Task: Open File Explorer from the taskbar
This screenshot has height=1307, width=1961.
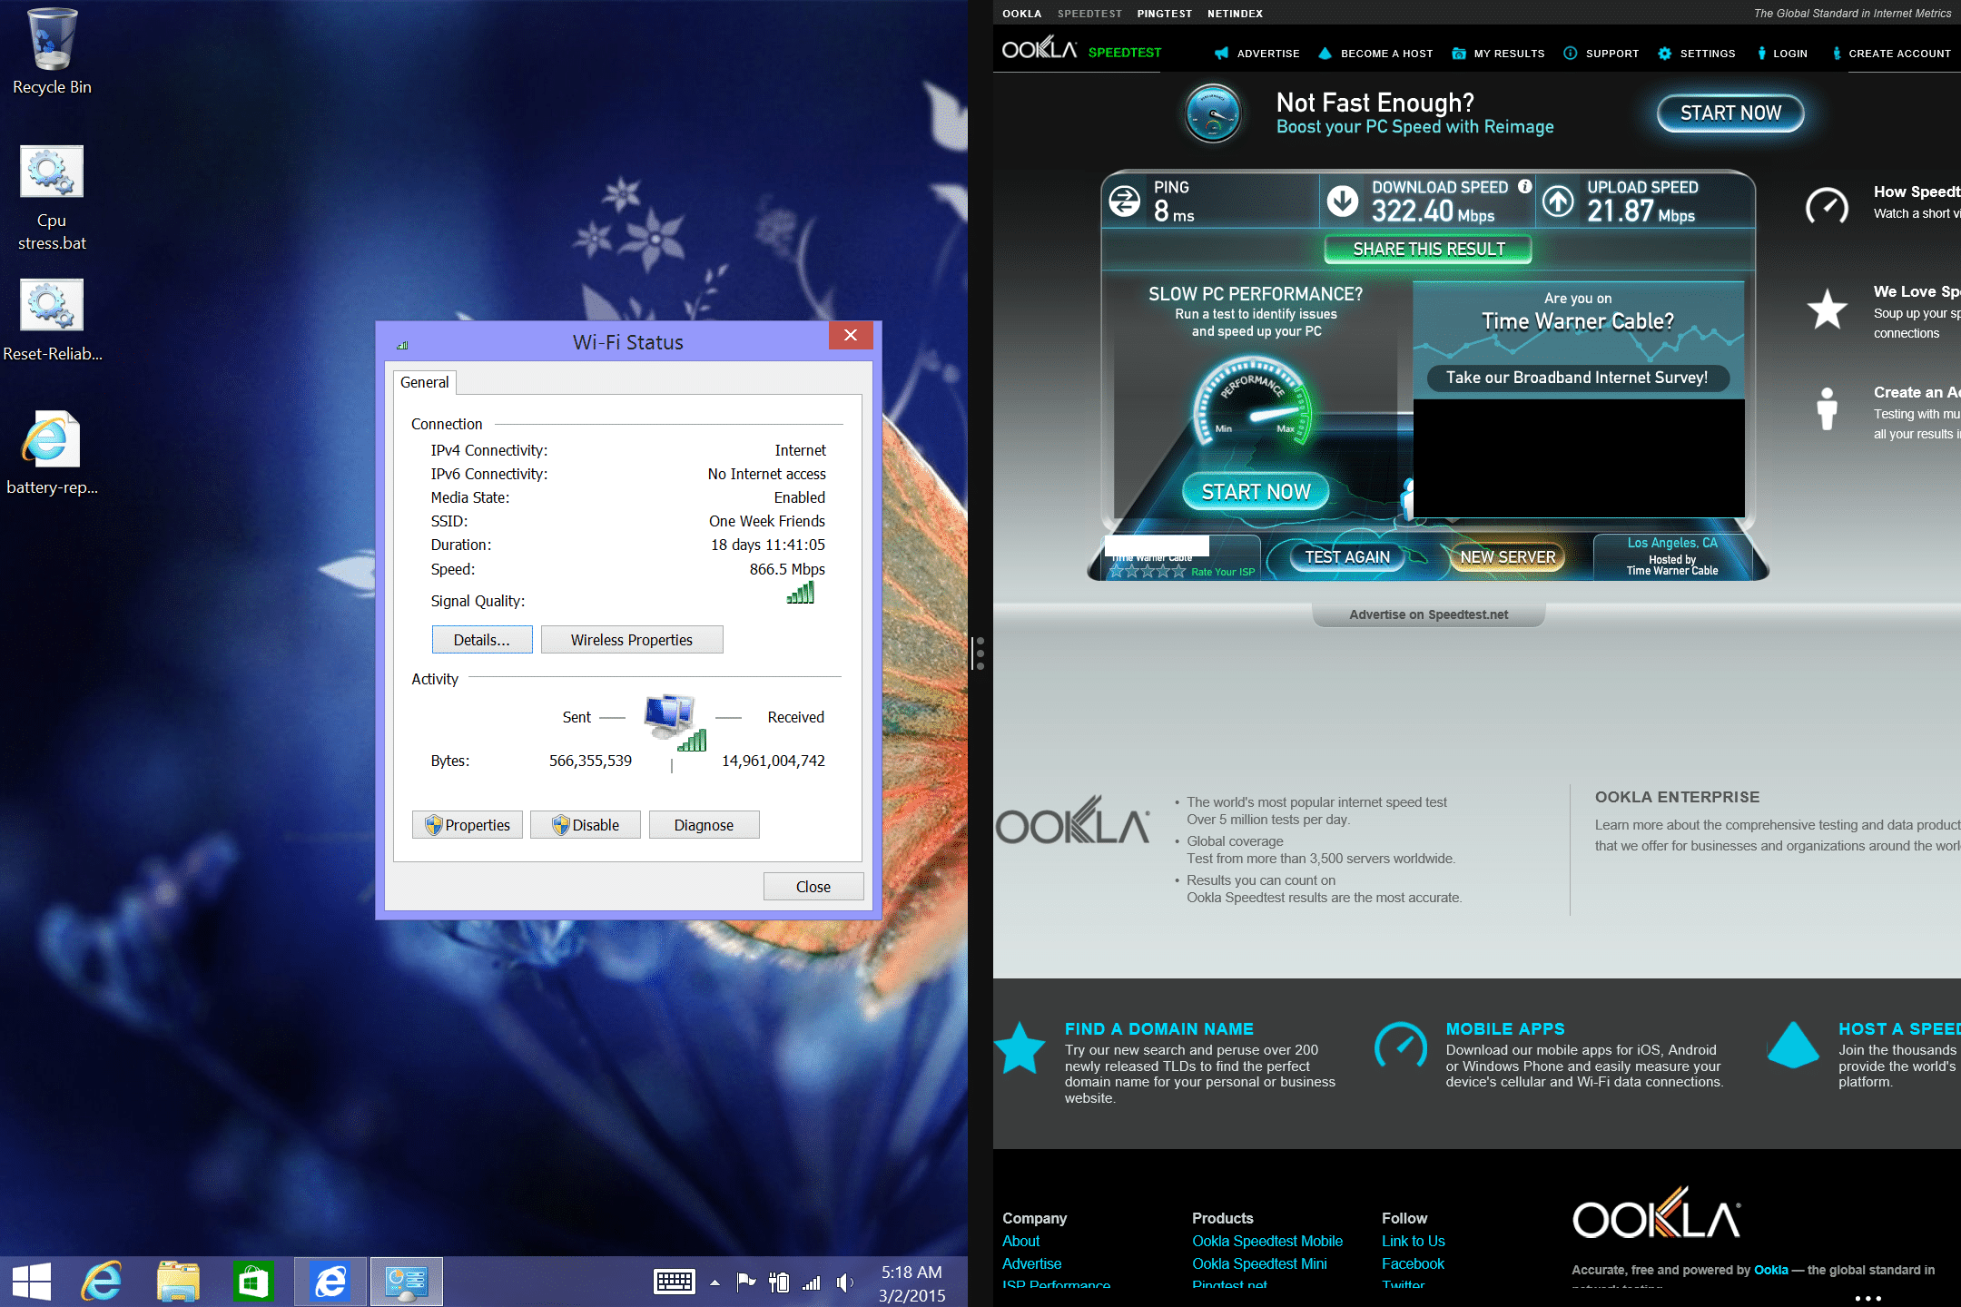Action: point(178,1282)
